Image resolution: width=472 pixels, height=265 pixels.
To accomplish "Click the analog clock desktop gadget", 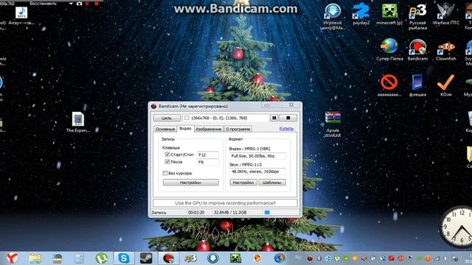I will tap(457, 227).
